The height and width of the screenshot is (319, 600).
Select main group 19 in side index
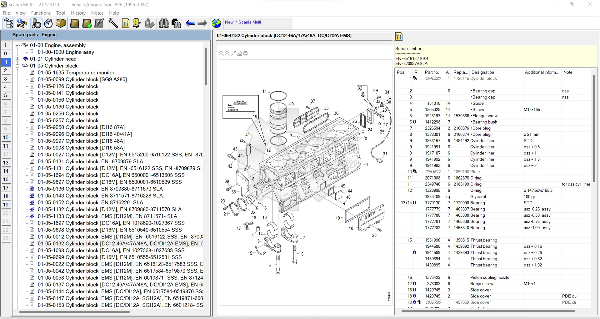[x=6, y=205]
